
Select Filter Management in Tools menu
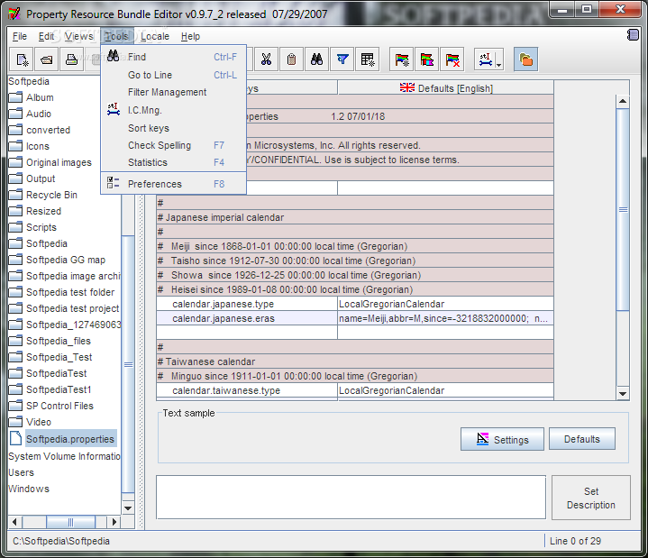coord(174,92)
